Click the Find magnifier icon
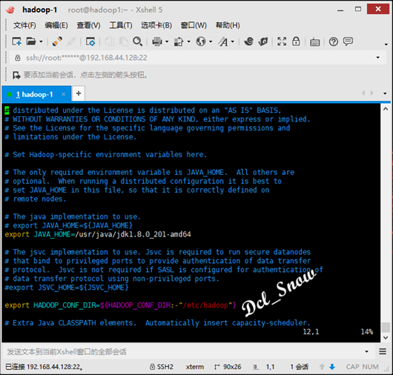The width and height of the screenshot is (393, 375). click(138, 42)
